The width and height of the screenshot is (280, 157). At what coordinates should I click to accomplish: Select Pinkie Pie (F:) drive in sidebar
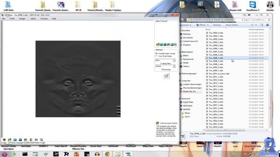click(x=189, y=92)
